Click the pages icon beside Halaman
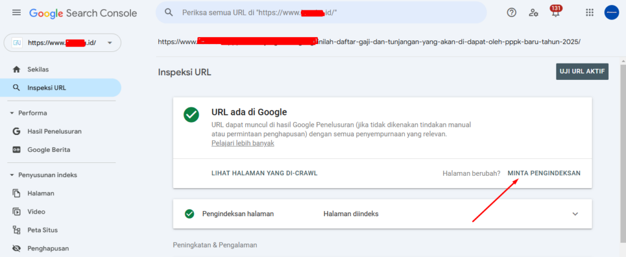This screenshot has width=626, height=257. (17, 194)
